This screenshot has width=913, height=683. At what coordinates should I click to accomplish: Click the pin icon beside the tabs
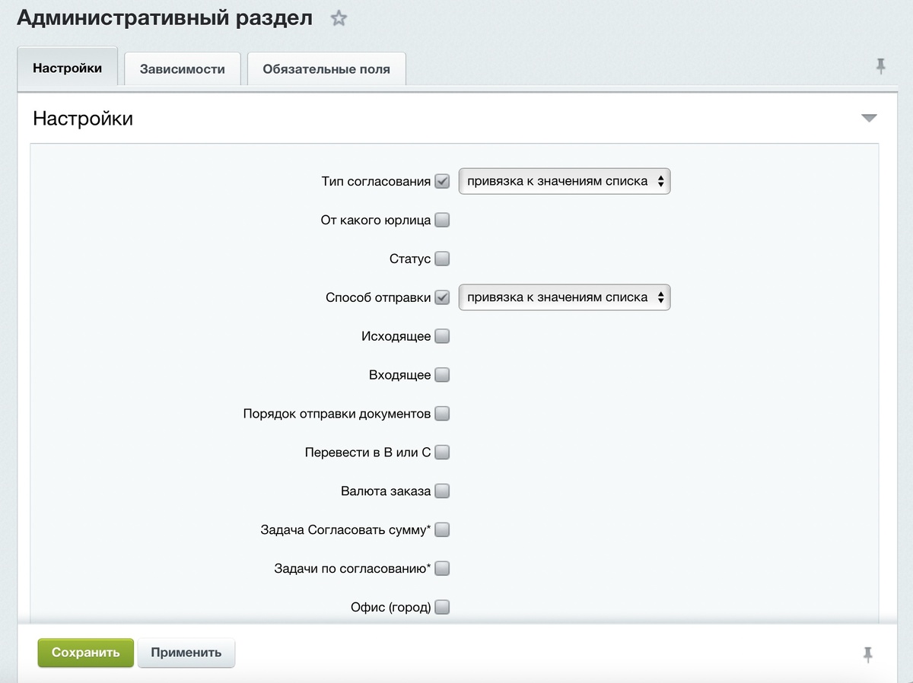point(880,67)
